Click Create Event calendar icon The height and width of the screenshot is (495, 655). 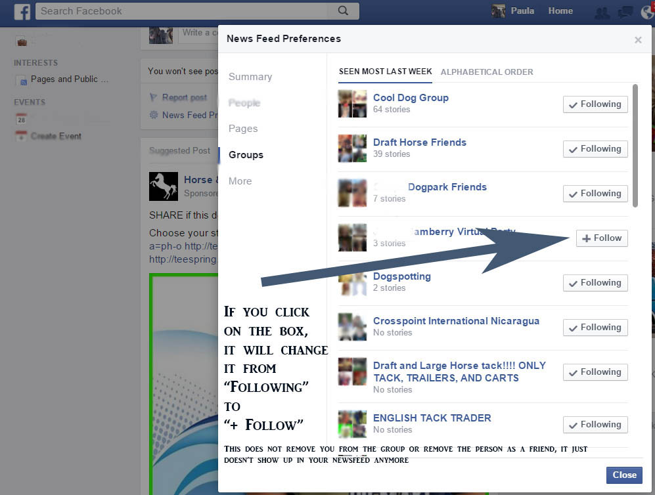[x=22, y=136]
